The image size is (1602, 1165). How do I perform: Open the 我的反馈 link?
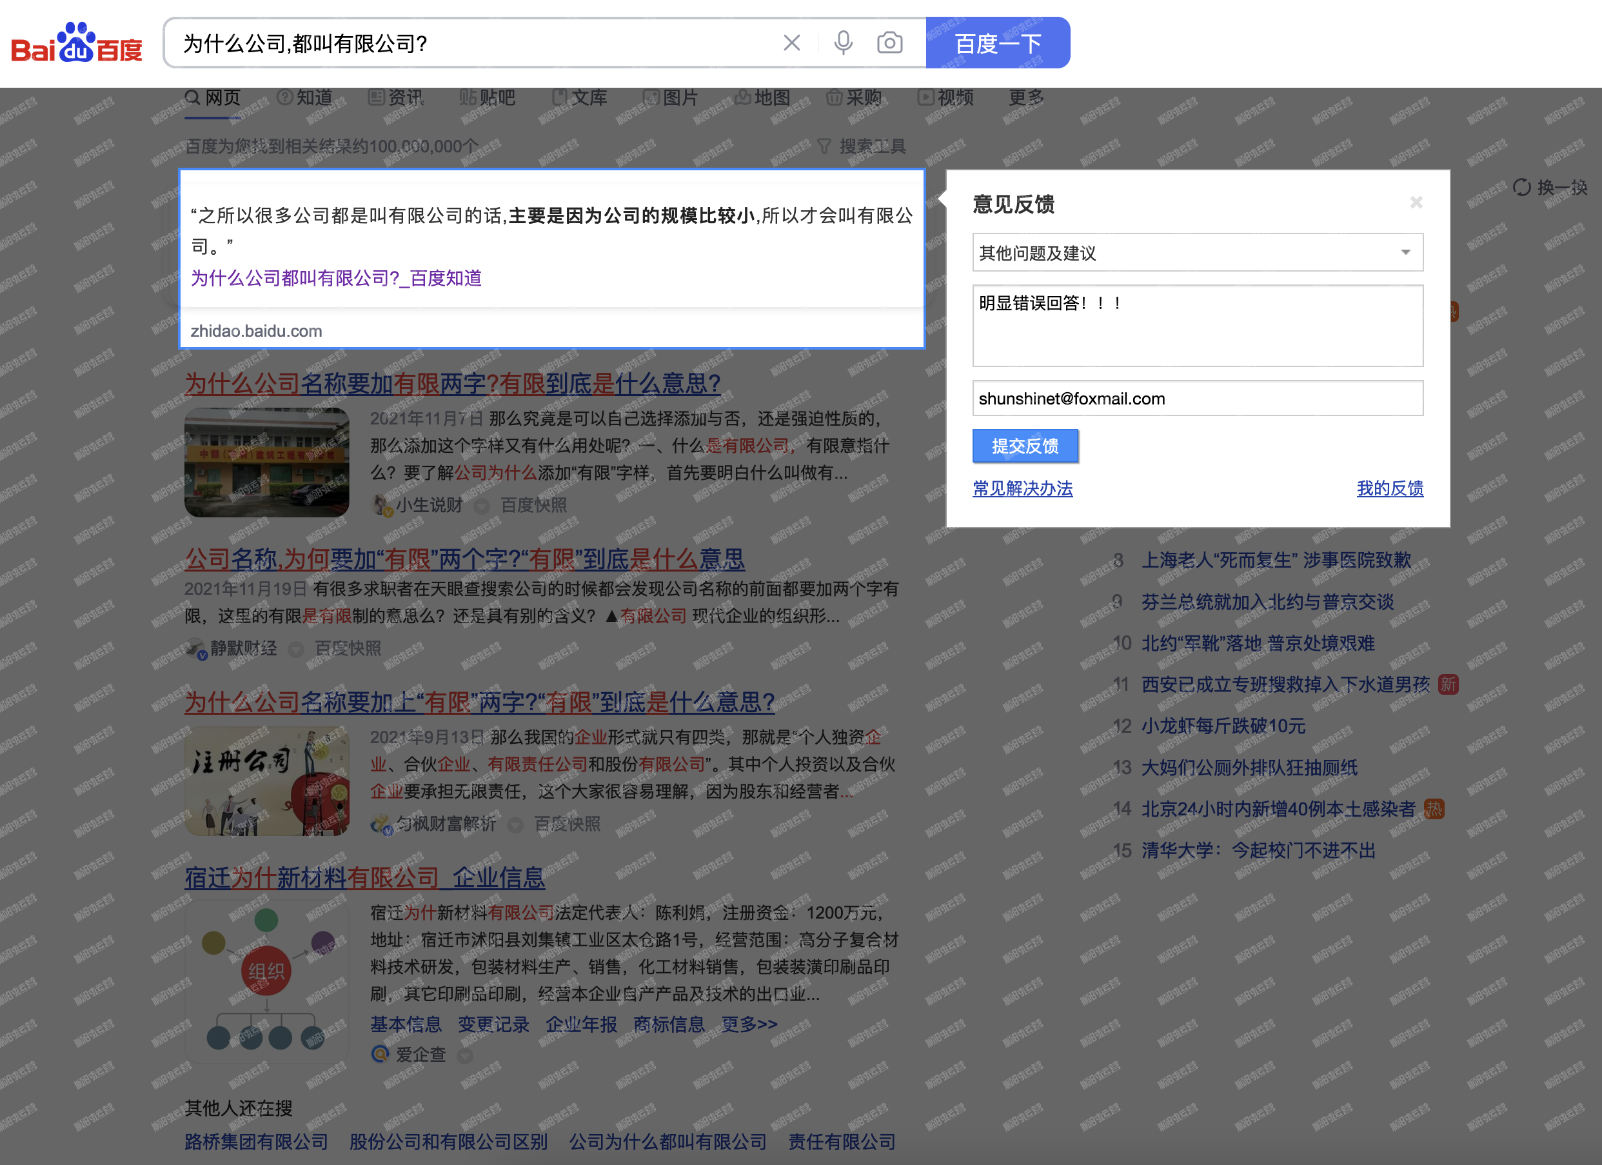[1389, 488]
